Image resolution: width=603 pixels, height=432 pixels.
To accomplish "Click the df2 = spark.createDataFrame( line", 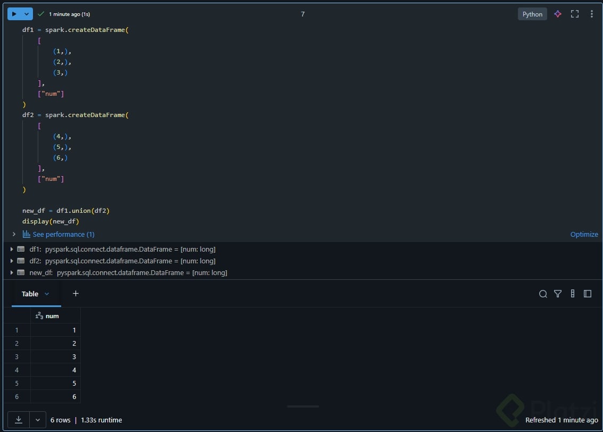I will point(76,115).
